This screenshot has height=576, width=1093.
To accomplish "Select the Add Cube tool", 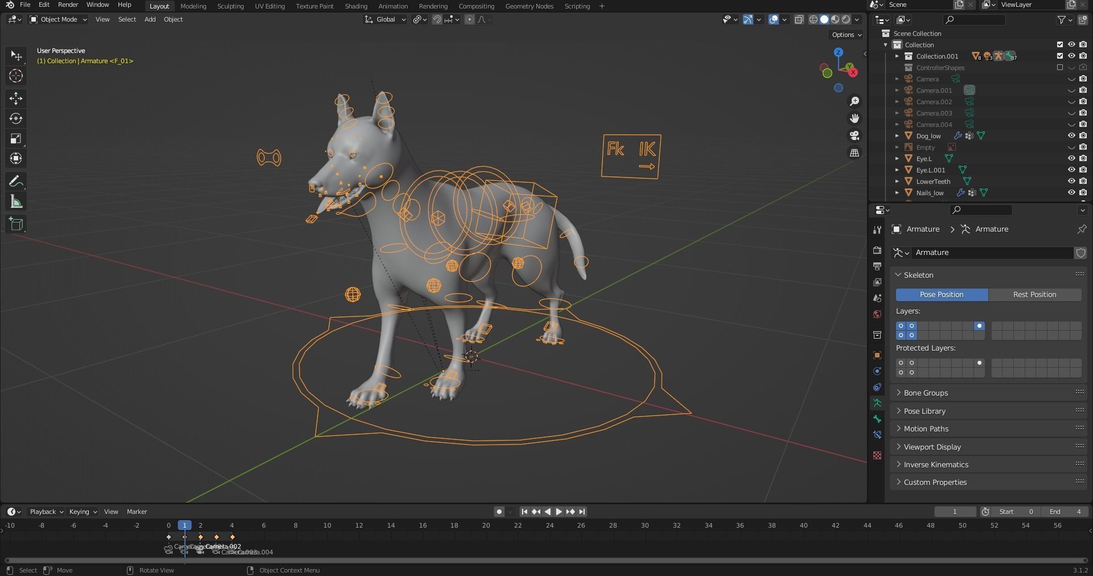I will coord(16,224).
